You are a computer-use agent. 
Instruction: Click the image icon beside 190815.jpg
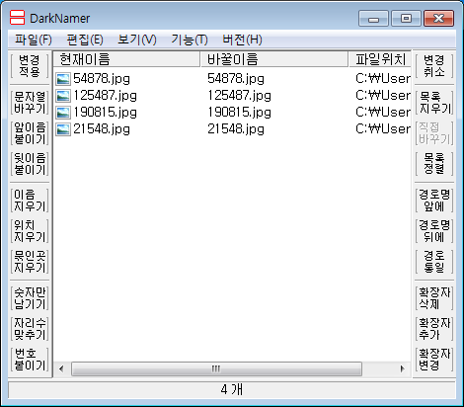[x=62, y=113]
